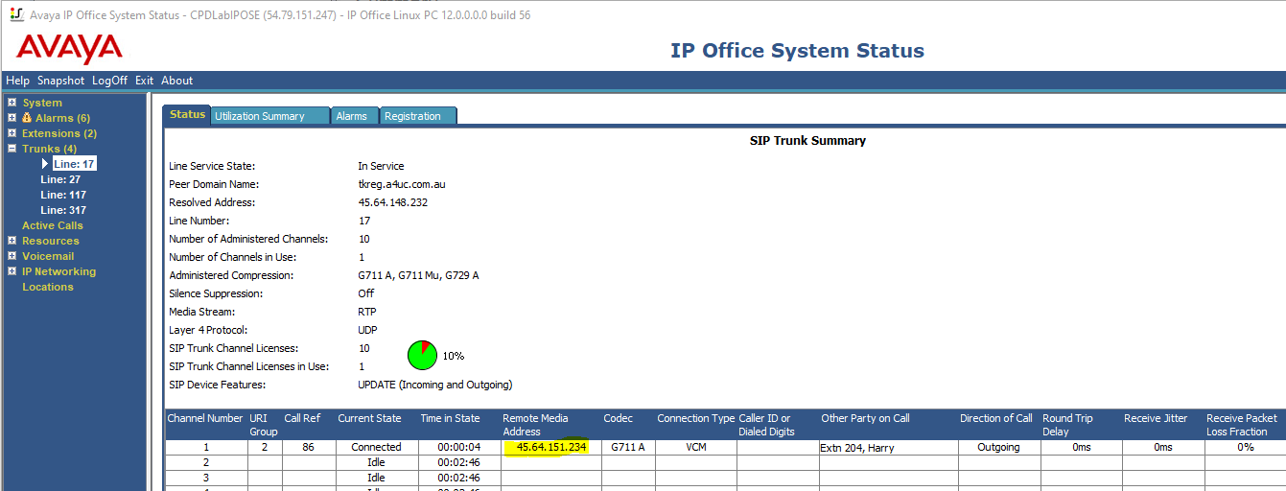Click the Time in State column header
The height and width of the screenshot is (491, 1286).
point(458,425)
